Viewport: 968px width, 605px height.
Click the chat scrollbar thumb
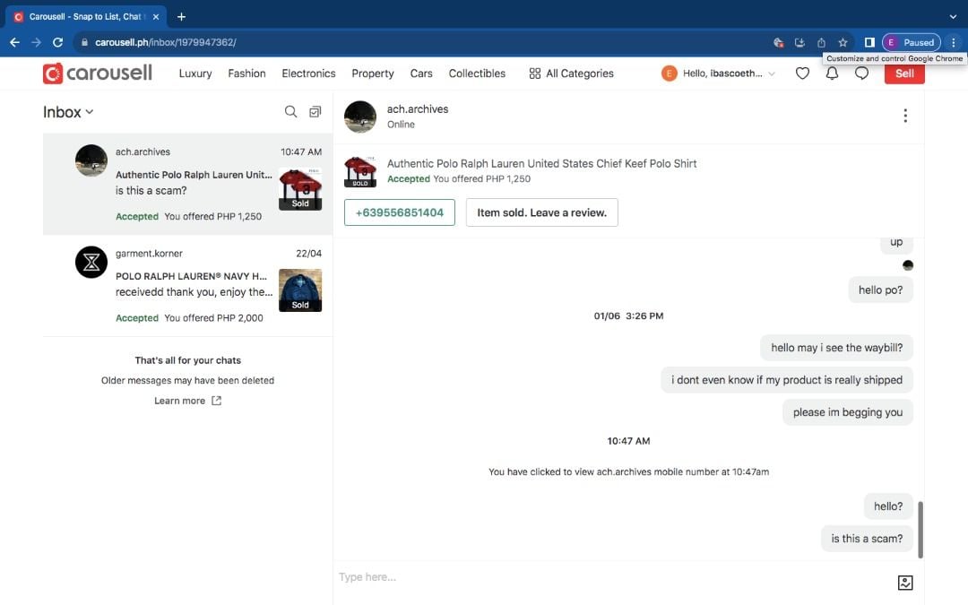tap(920, 529)
